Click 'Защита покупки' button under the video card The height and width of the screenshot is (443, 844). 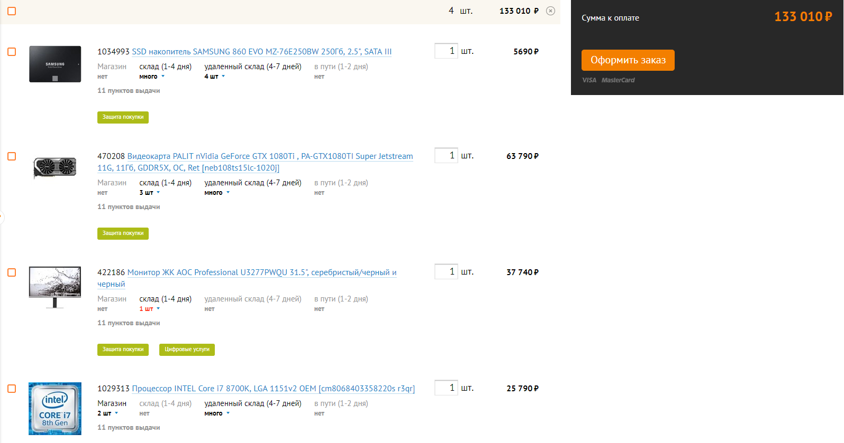point(123,233)
